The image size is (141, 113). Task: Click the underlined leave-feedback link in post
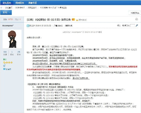(x=81, y=78)
